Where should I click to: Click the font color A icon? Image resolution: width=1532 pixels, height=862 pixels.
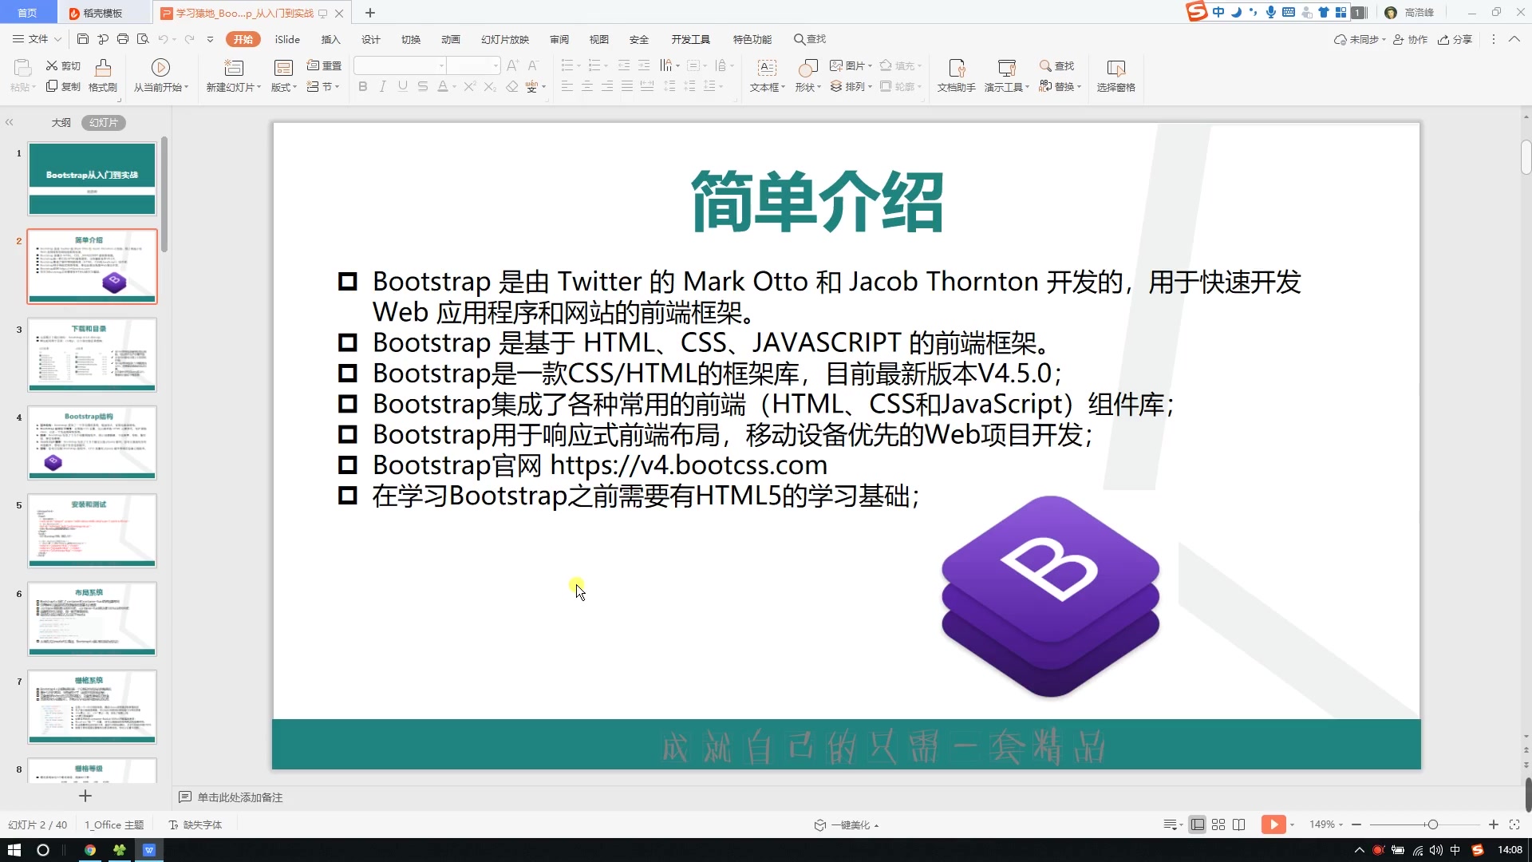(443, 86)
